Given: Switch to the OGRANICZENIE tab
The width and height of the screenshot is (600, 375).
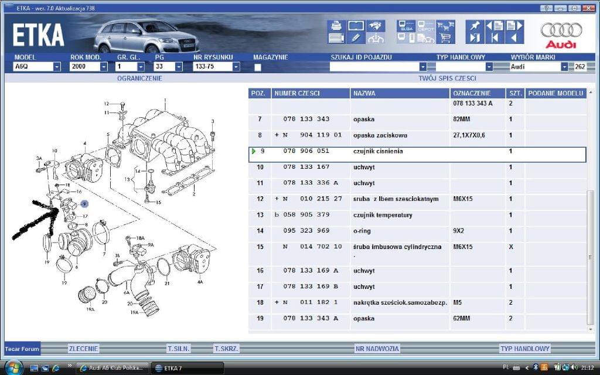Looking at the screenshot, I should [x=139, y=79].
